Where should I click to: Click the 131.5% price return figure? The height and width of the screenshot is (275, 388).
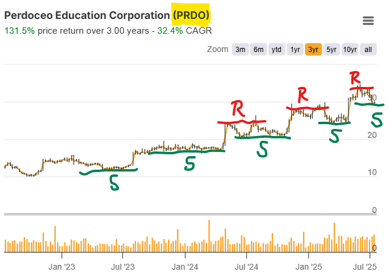tap(19, 30)
